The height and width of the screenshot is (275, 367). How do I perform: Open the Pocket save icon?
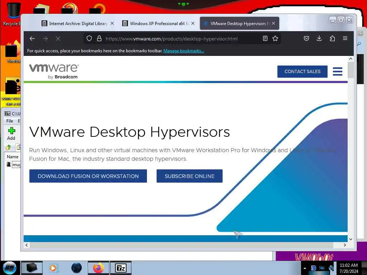click(306, 38)
